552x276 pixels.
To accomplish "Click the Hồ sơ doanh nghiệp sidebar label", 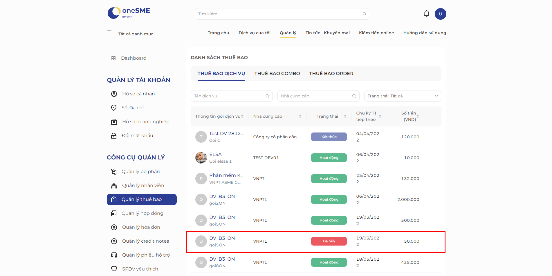I will click(146, 122).
